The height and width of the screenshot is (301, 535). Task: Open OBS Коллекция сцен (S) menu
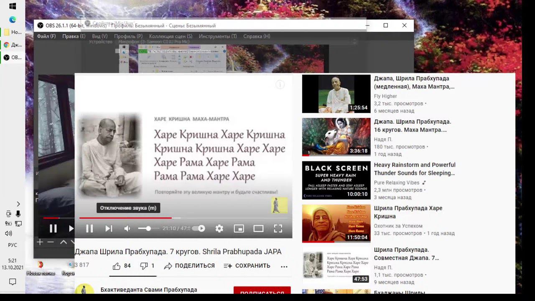(171, 36)
